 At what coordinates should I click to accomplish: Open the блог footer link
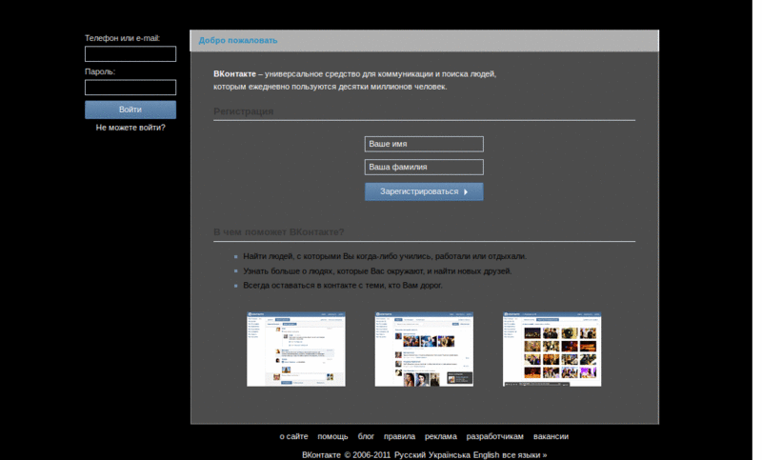click(366, 436)
